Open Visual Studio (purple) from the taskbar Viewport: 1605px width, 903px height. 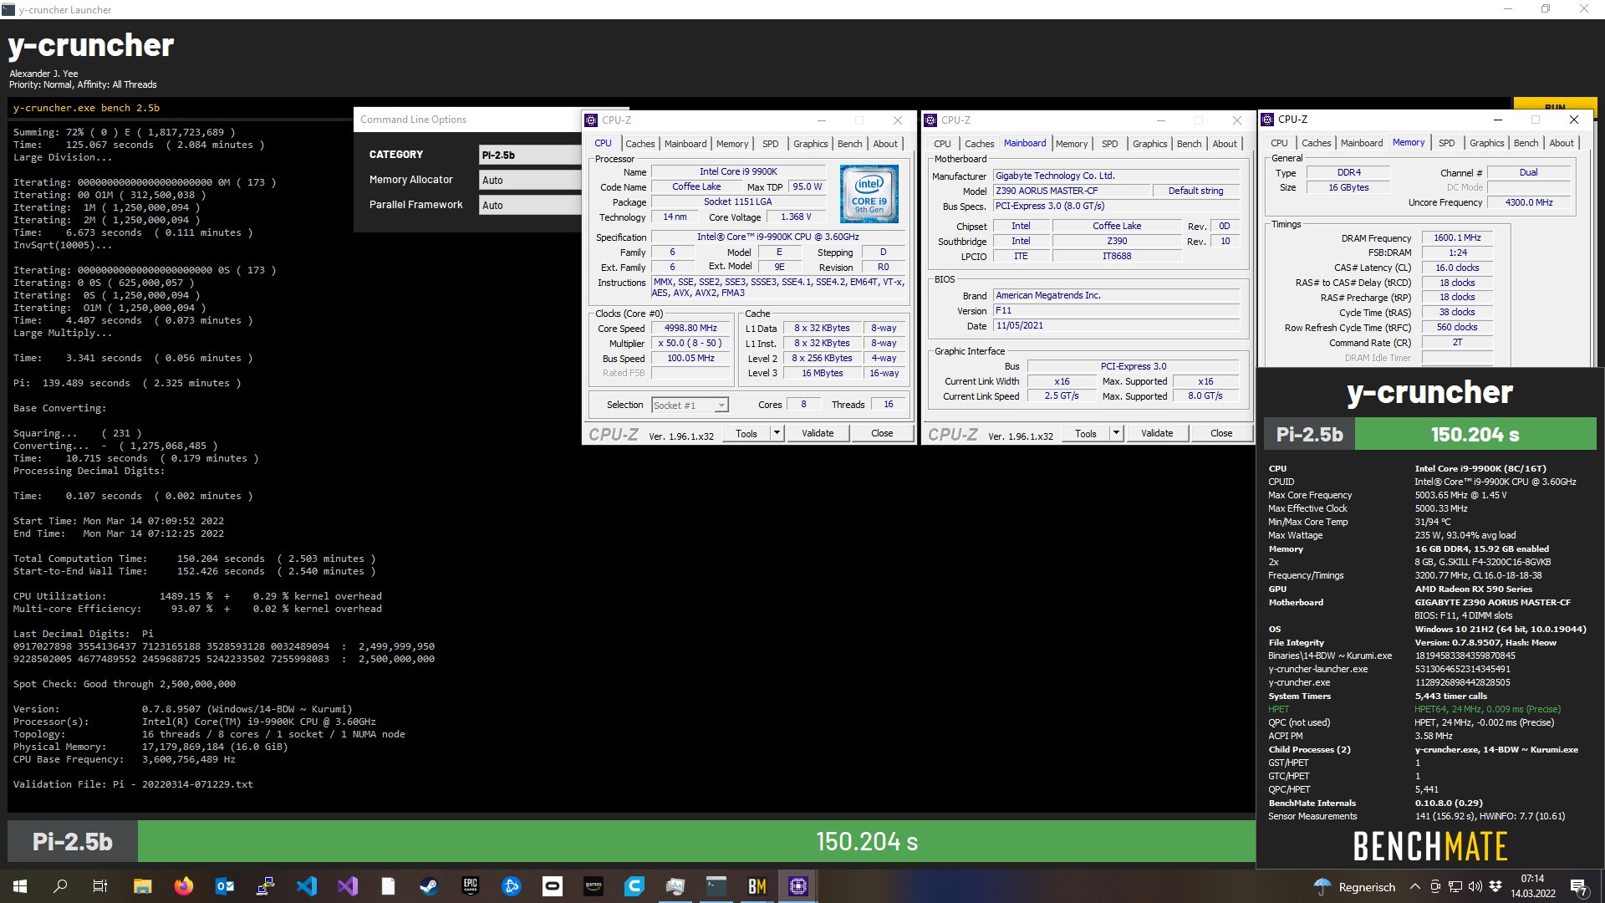[x=347, y=886]
